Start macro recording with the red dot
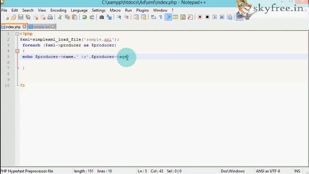The image size is (309, 174). pyautogui.click(x=200, y=17)
